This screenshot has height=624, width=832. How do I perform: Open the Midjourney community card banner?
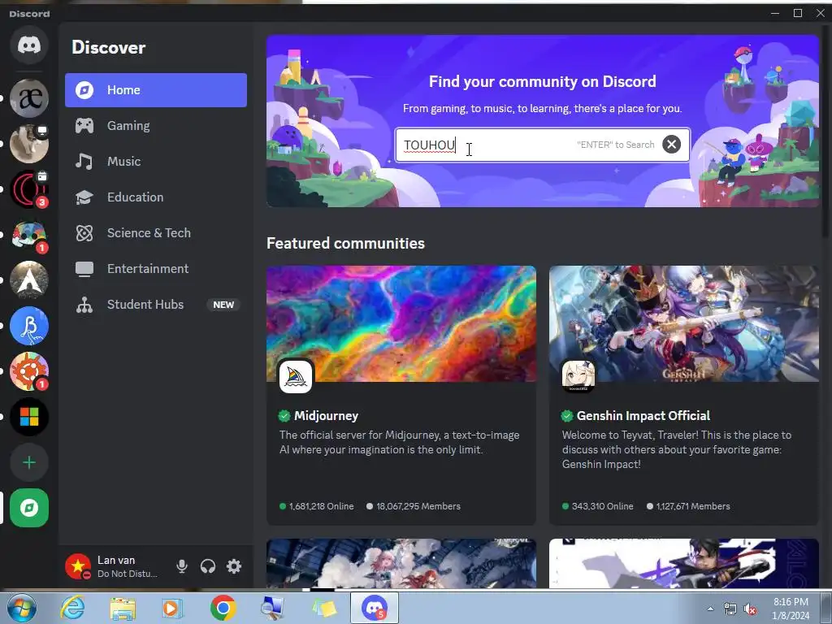401,323
